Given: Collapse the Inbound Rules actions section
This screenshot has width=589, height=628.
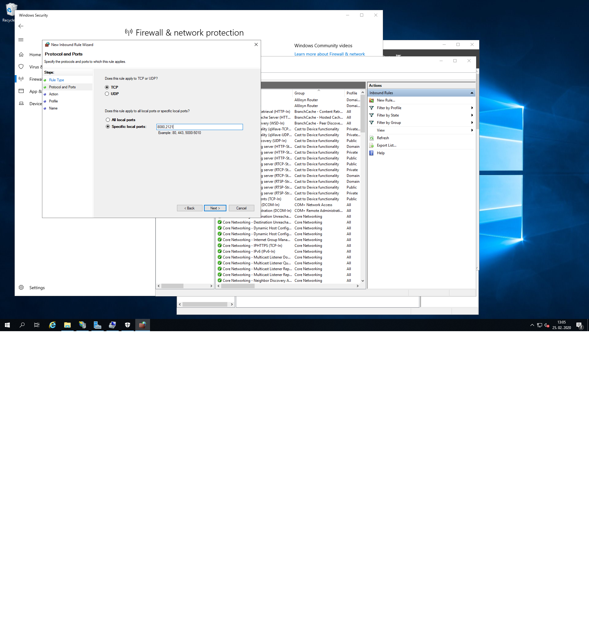Looking at the screenshot, I should click(472, 93).
